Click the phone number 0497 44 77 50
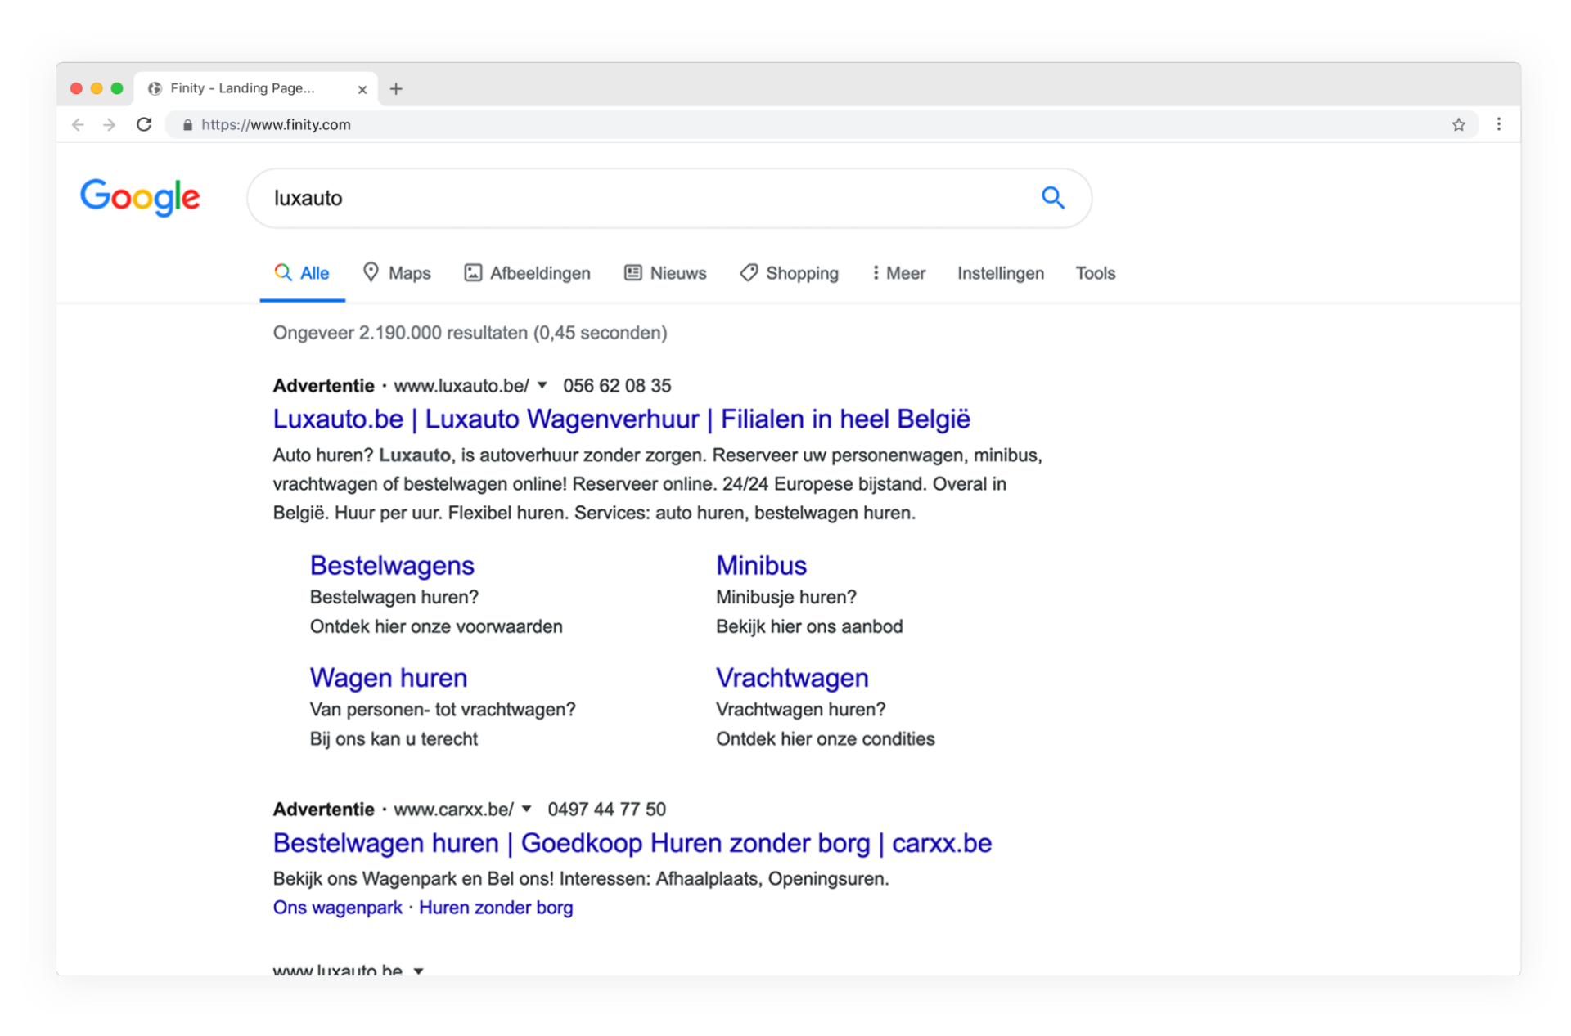The image size is (1571, 1036). 607,809
